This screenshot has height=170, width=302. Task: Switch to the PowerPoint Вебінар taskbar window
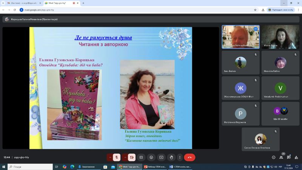[155, 167]
